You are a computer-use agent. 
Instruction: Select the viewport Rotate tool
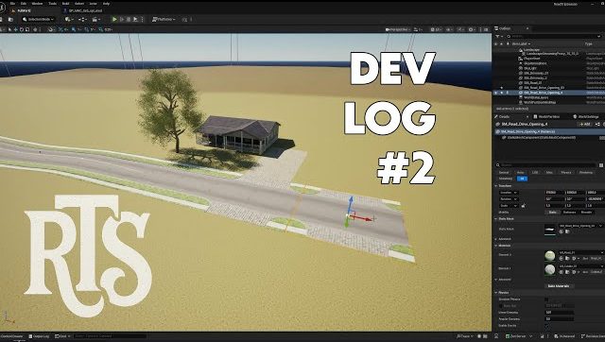[x=22, y=29]
